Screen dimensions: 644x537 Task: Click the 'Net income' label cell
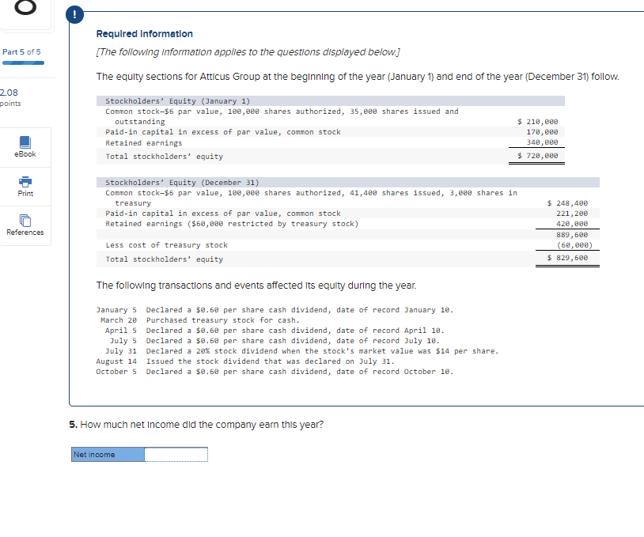108,455
